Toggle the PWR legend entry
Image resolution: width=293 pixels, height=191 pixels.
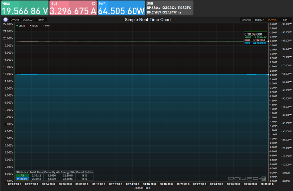click(46, 26)
